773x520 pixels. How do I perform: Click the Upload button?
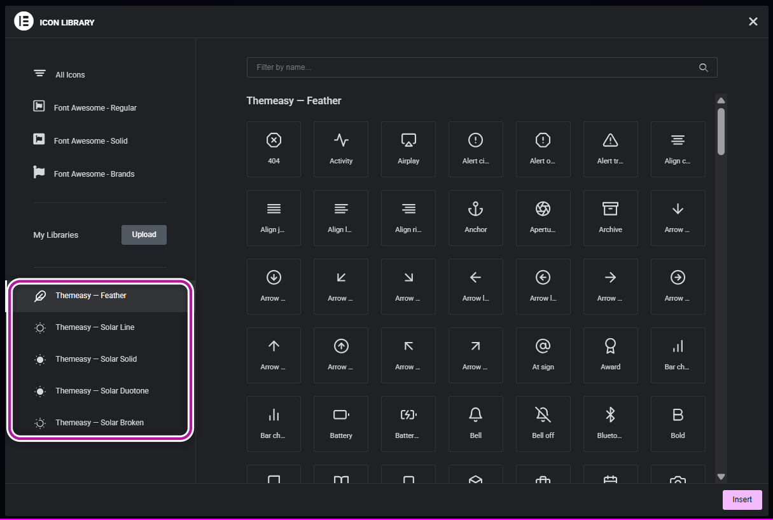click(x=144, y=235)
